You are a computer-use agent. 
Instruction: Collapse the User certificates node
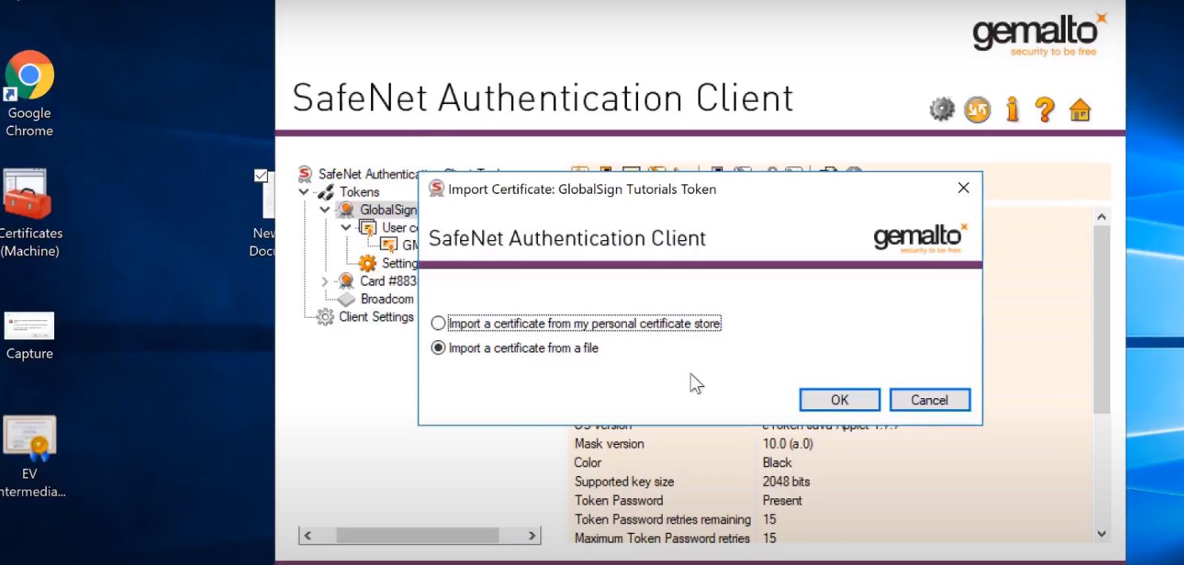click(x=346, y=228)
